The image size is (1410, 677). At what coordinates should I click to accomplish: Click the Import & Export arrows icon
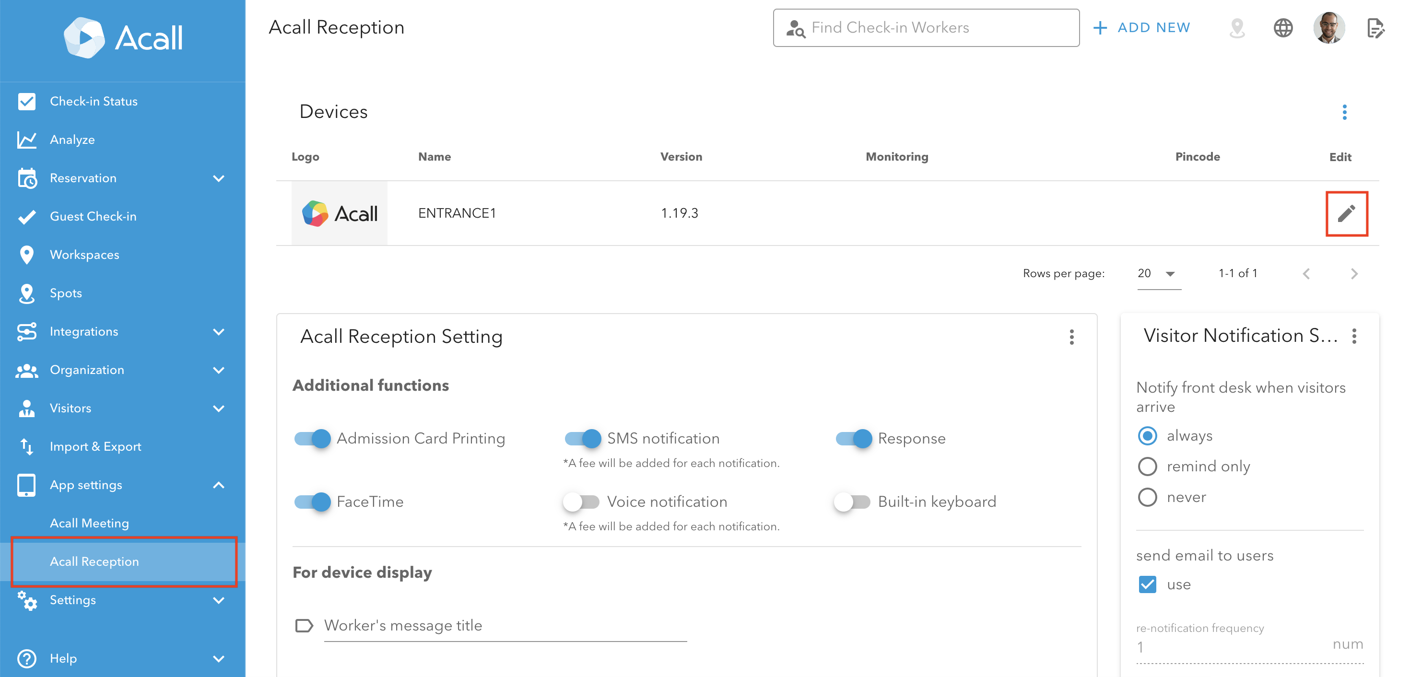(26, 446)
